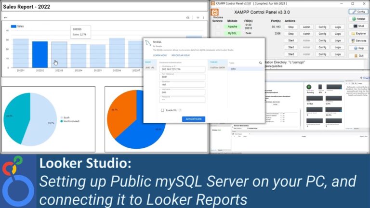This screenshot has height=208, width=370.
Task: Stop the MySQL module
Action: (291, 34)
